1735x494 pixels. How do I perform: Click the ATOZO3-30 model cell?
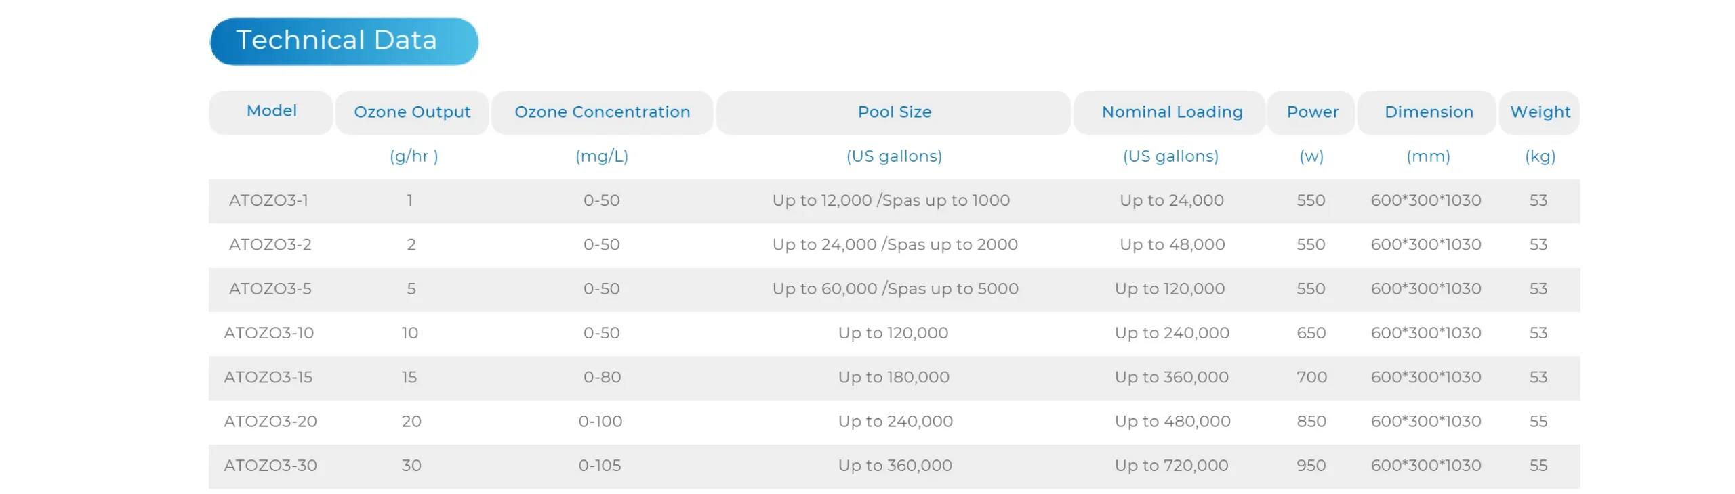tap(270, 466)
